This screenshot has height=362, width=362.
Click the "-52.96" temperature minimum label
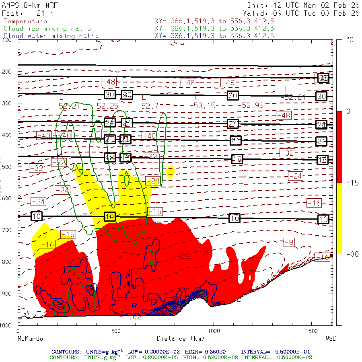point(251,106)
